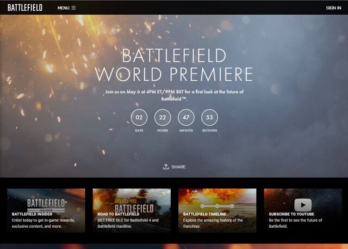This screenshot has width=348, height=249.
Task: Open the hamburger menu icon
Action: (x=74, y=8)
